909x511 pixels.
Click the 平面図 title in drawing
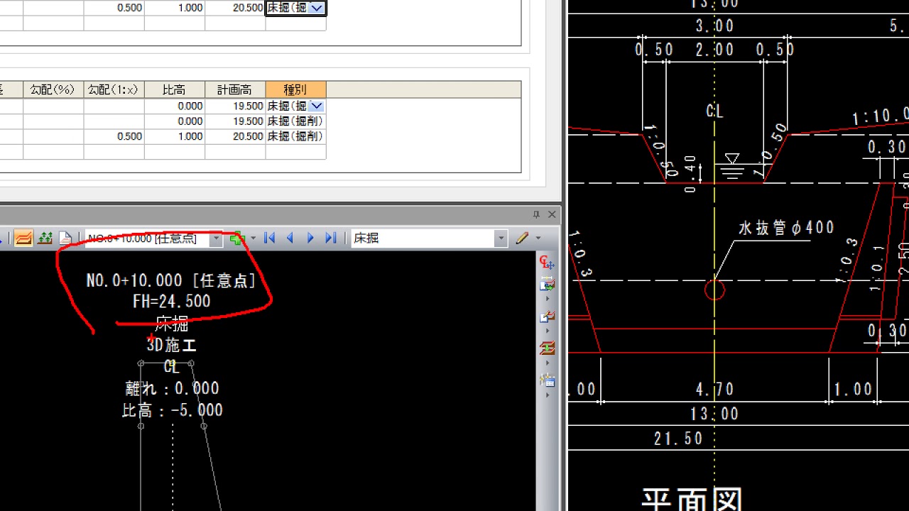point(692,498)
